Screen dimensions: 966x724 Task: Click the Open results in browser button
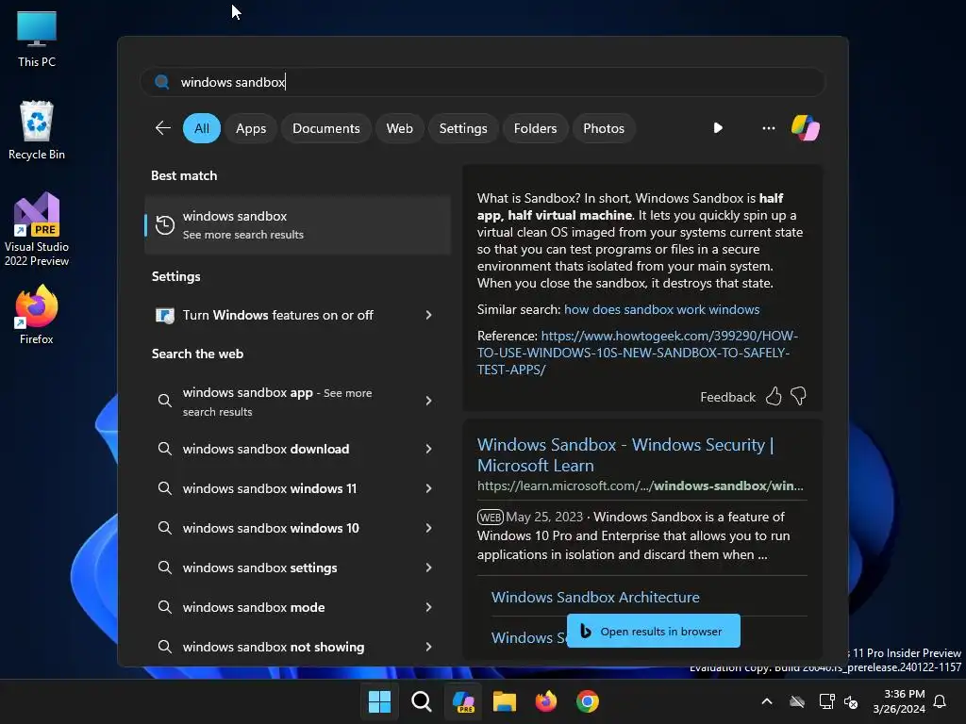(653, 631)
